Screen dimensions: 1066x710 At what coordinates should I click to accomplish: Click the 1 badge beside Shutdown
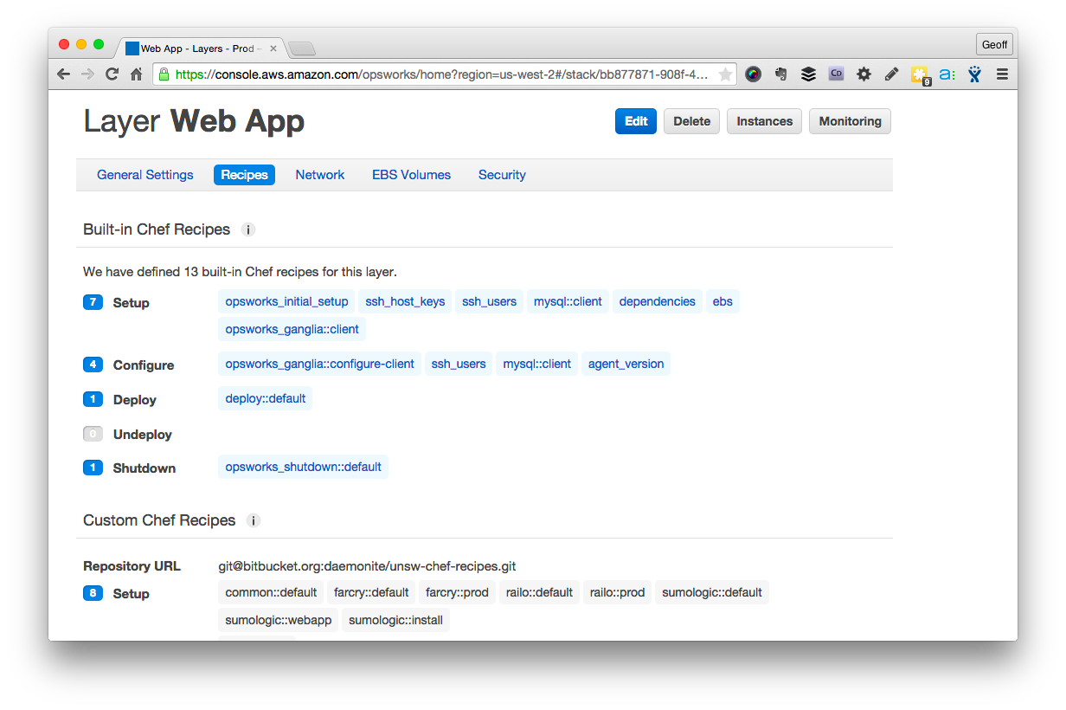93,468
